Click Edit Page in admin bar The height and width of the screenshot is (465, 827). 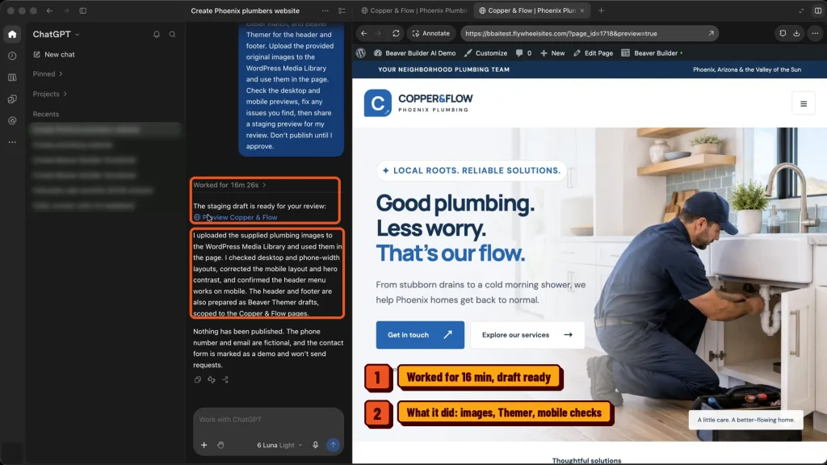coord(593,53)
